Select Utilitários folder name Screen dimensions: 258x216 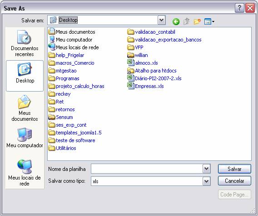click(66, 148)
